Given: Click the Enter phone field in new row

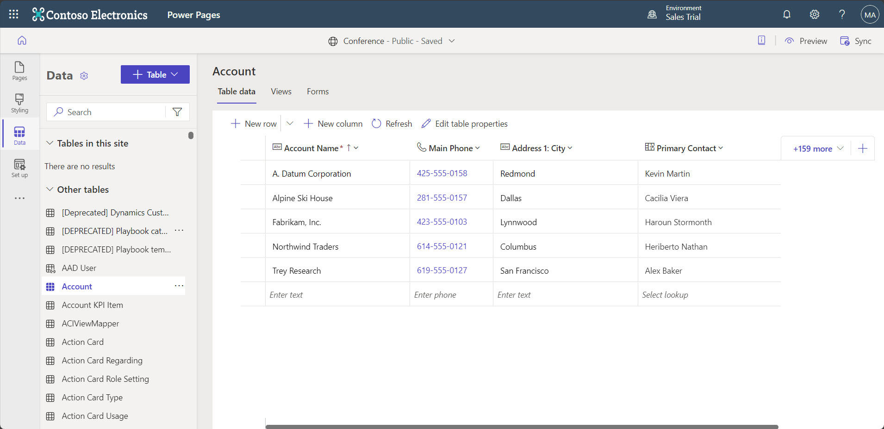Looking at the screenshot, I should click(x=451, y=294).
